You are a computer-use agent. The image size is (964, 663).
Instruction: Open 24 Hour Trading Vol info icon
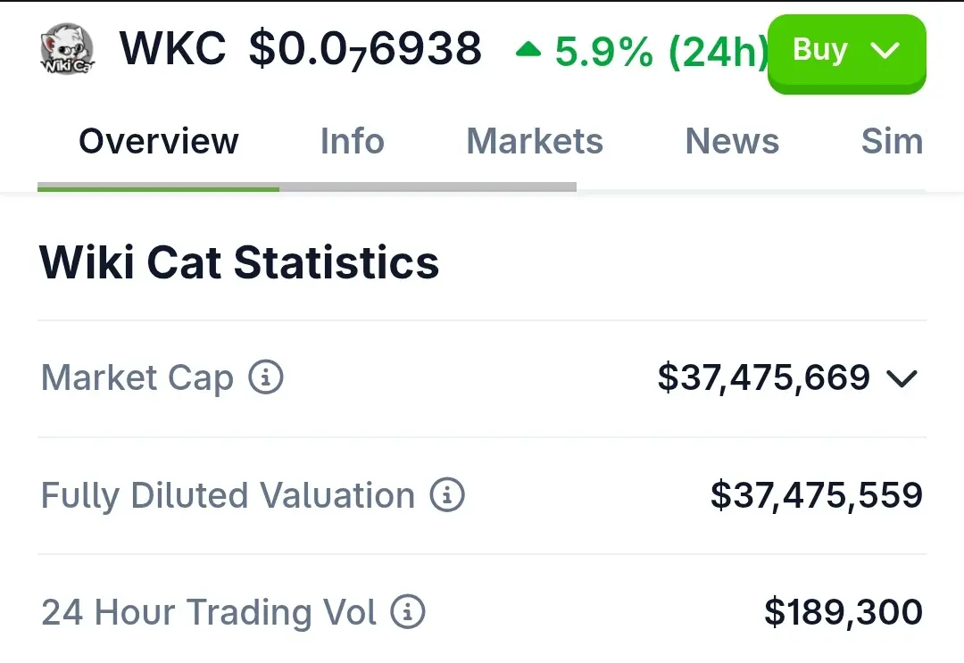point(408,611)
